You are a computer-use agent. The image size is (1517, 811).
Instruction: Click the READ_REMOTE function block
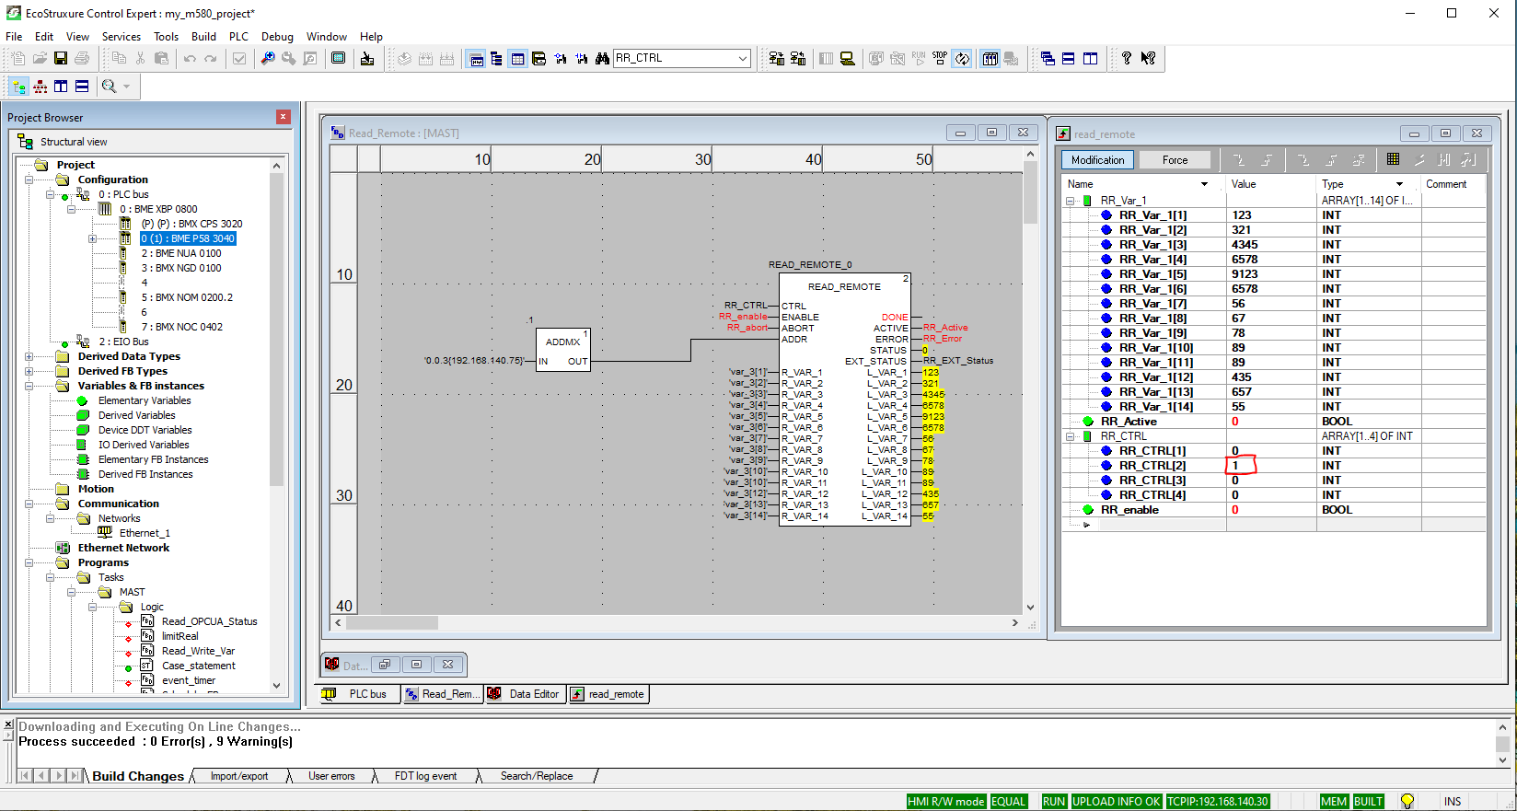(845, 399)
